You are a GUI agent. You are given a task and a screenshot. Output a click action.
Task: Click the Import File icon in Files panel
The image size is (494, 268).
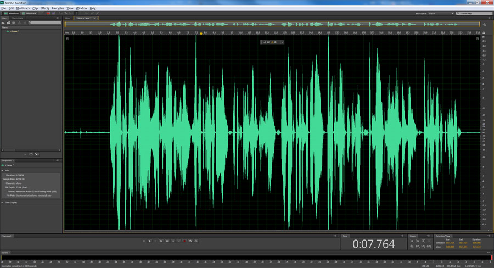click(x=8, y=23)
